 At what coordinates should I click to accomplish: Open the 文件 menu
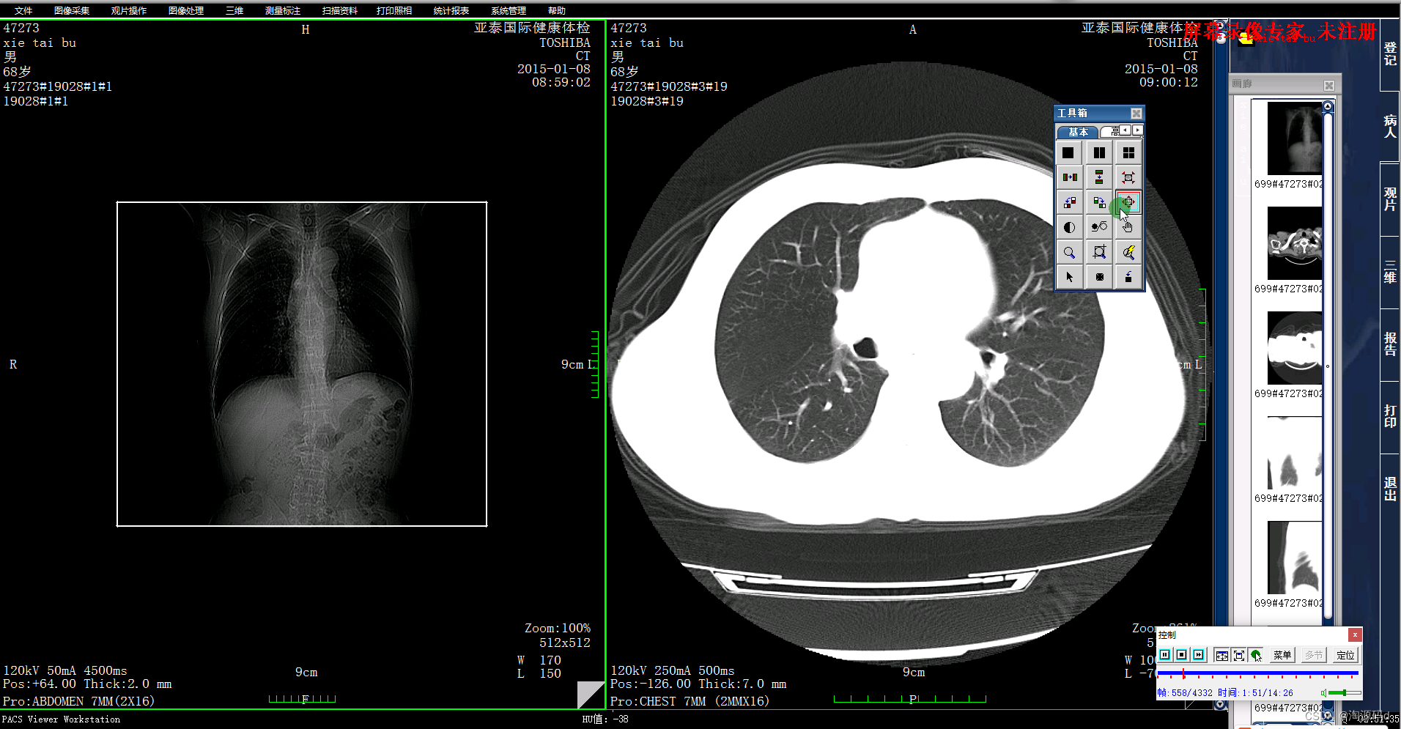[23, 10]
